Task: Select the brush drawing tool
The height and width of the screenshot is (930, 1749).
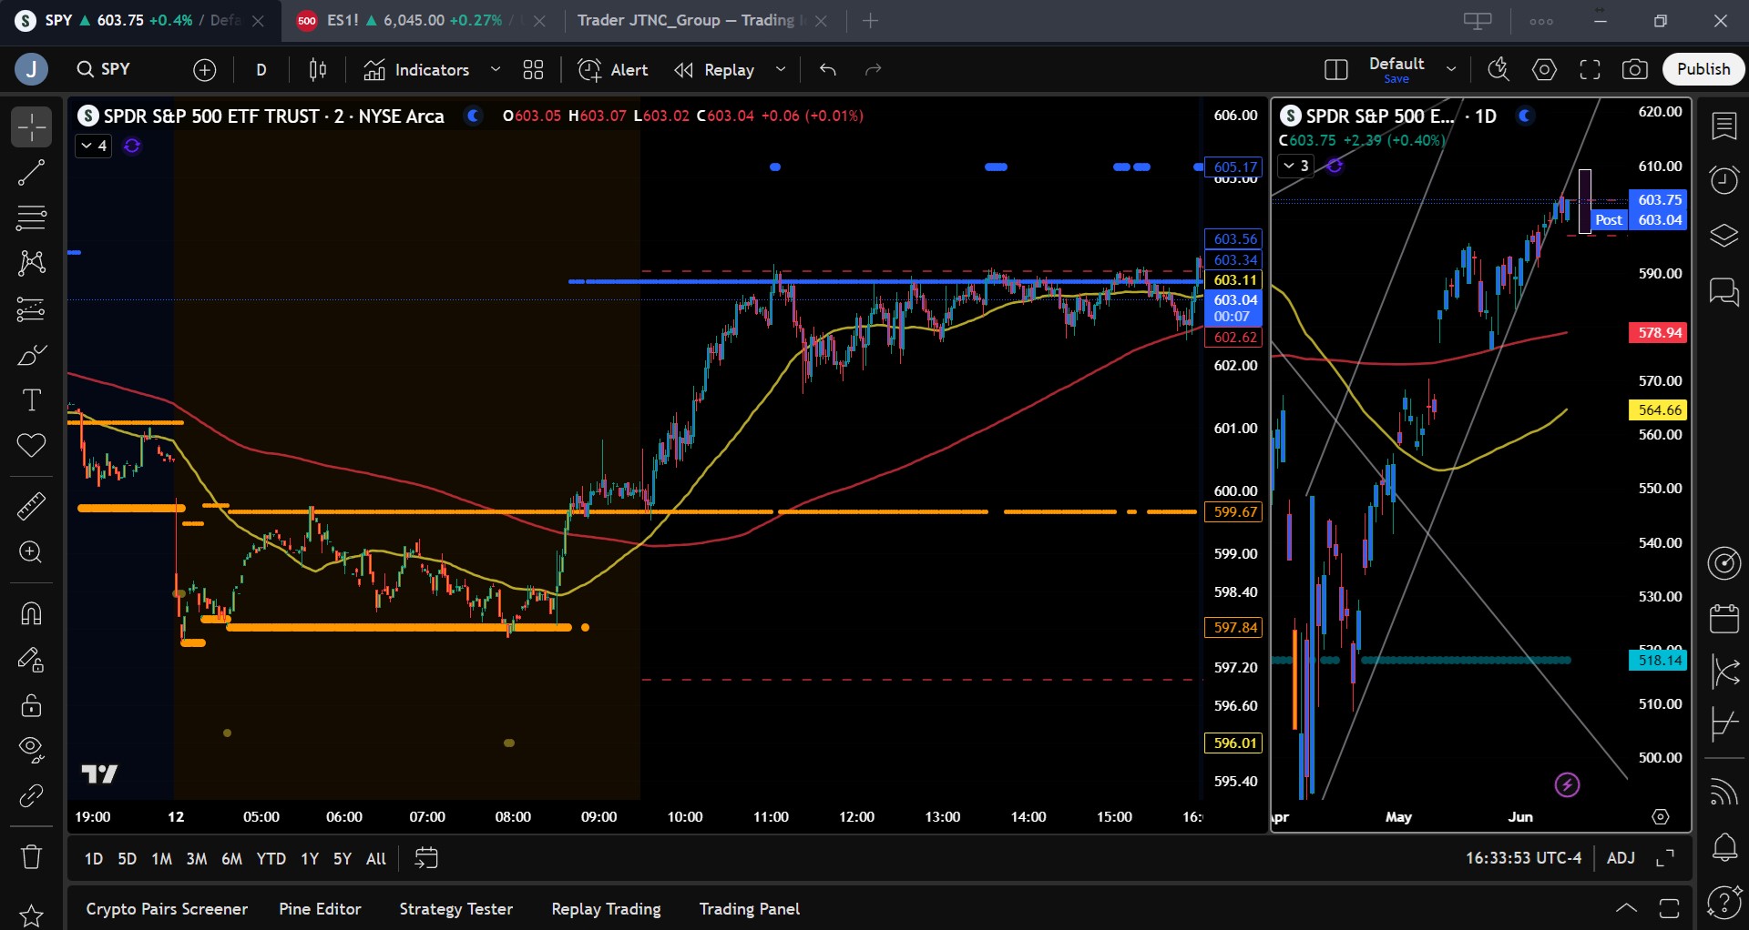Action: tap(31, 355)
